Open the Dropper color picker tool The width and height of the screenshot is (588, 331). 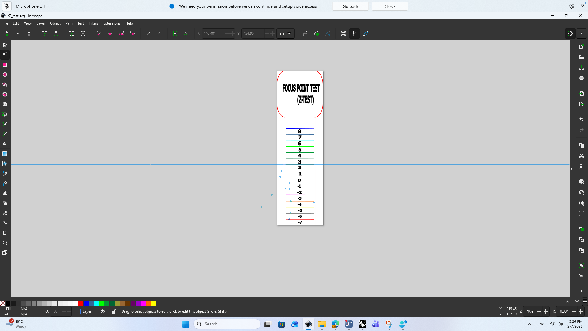pos(5,173)
